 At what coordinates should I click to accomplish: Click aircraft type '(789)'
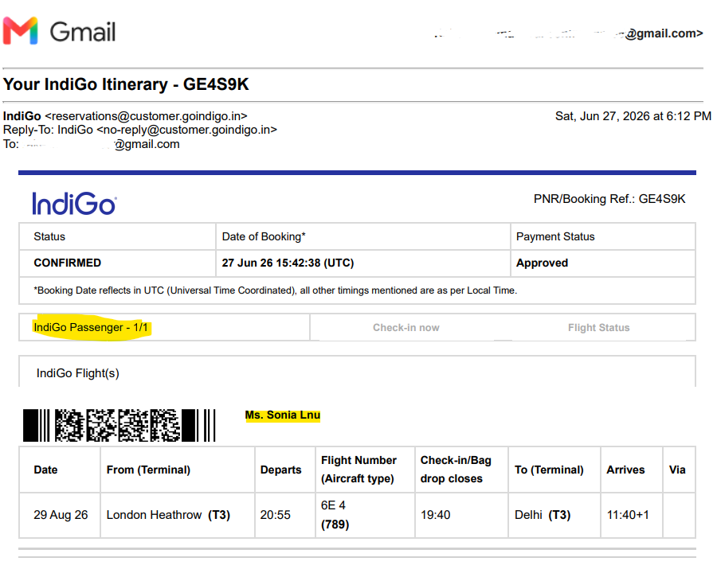335,524
